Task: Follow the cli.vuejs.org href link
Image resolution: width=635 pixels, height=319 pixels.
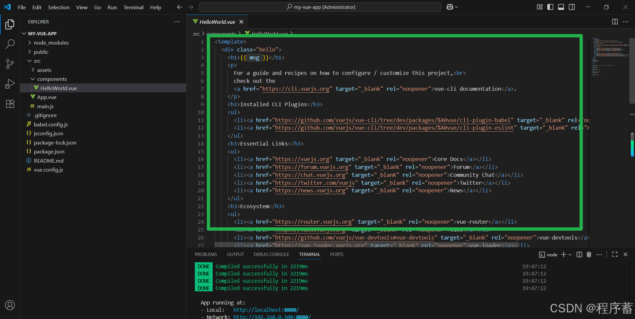Action: click(296, 89)
